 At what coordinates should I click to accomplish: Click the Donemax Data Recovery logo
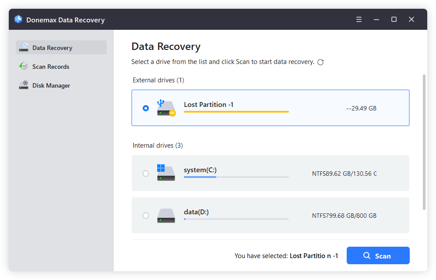(x=18, y=19)
